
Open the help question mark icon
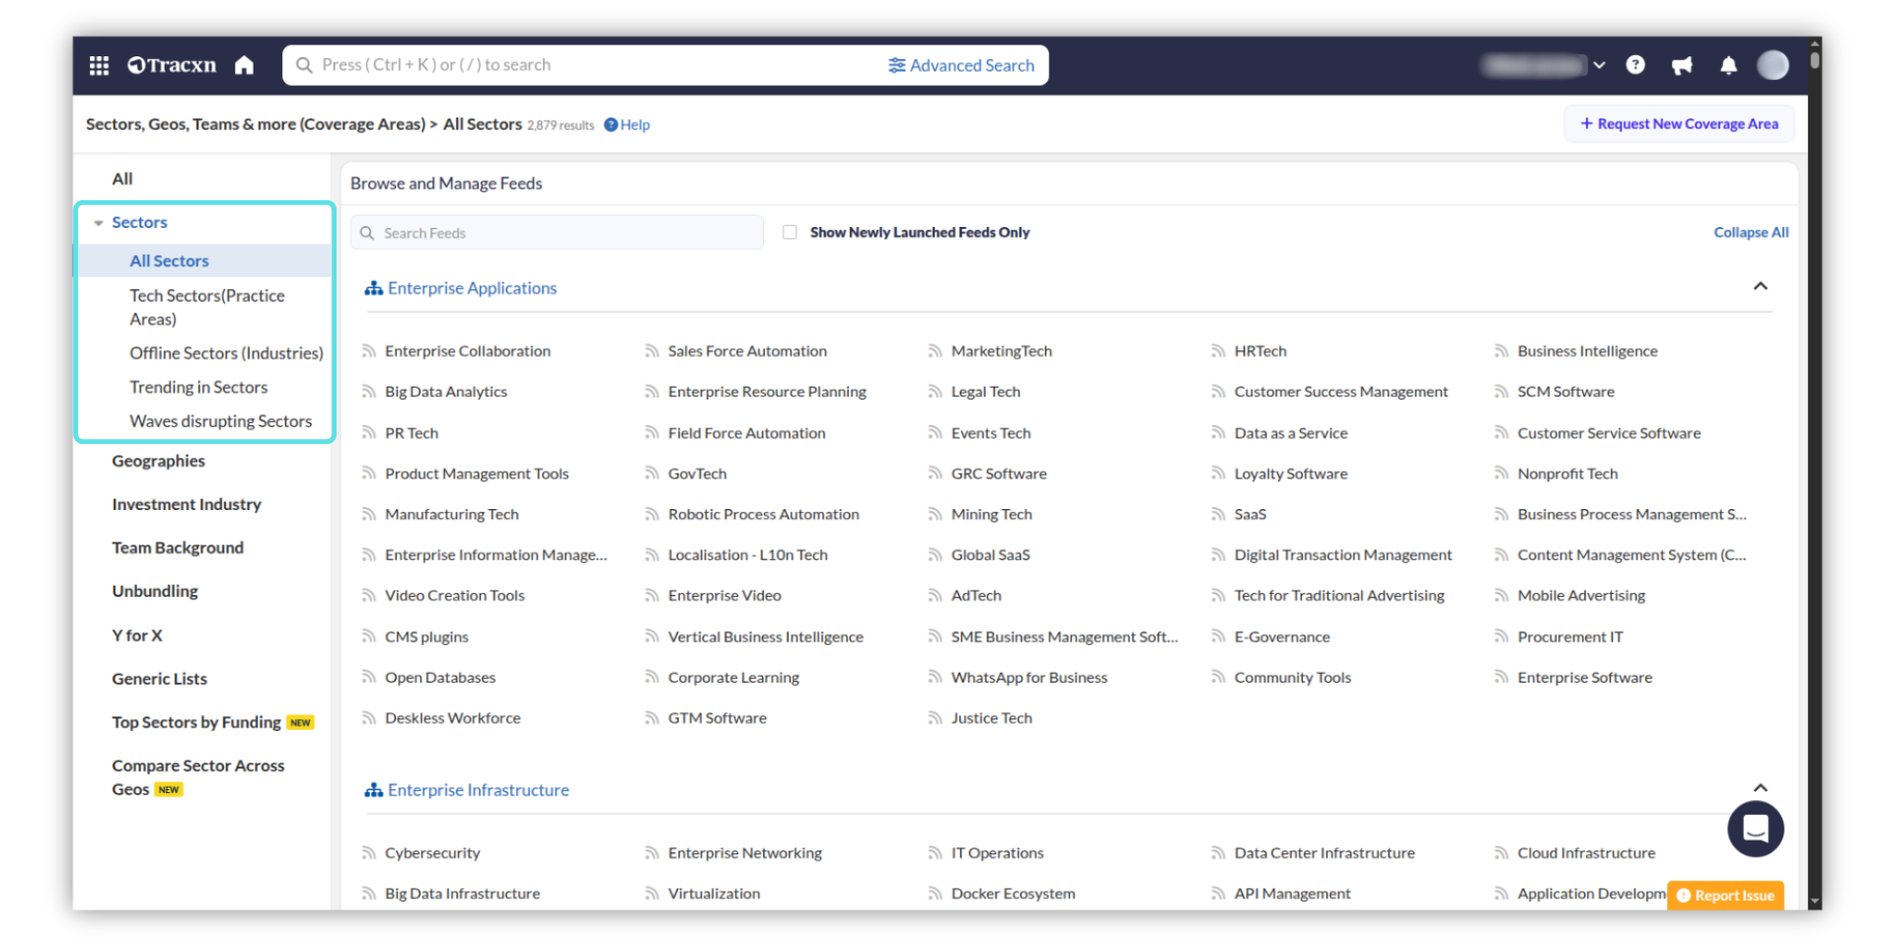(1635, 65)
